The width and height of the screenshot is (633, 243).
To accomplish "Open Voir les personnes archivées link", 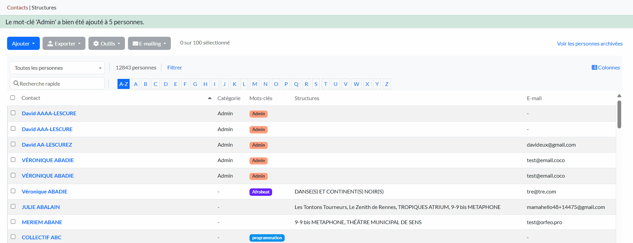I will click(589, 44).
